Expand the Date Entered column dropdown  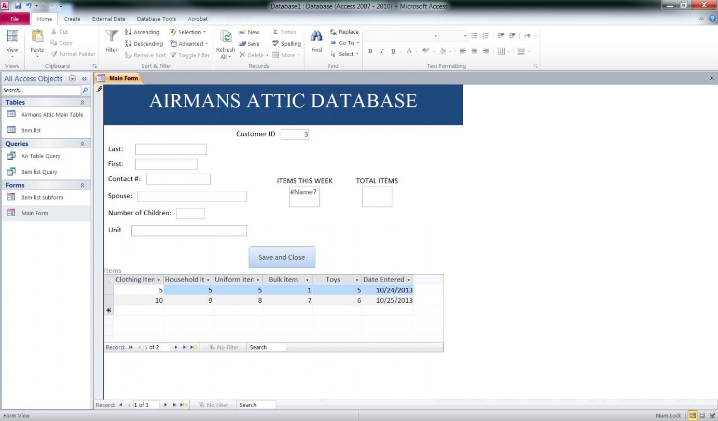(409, 280)
